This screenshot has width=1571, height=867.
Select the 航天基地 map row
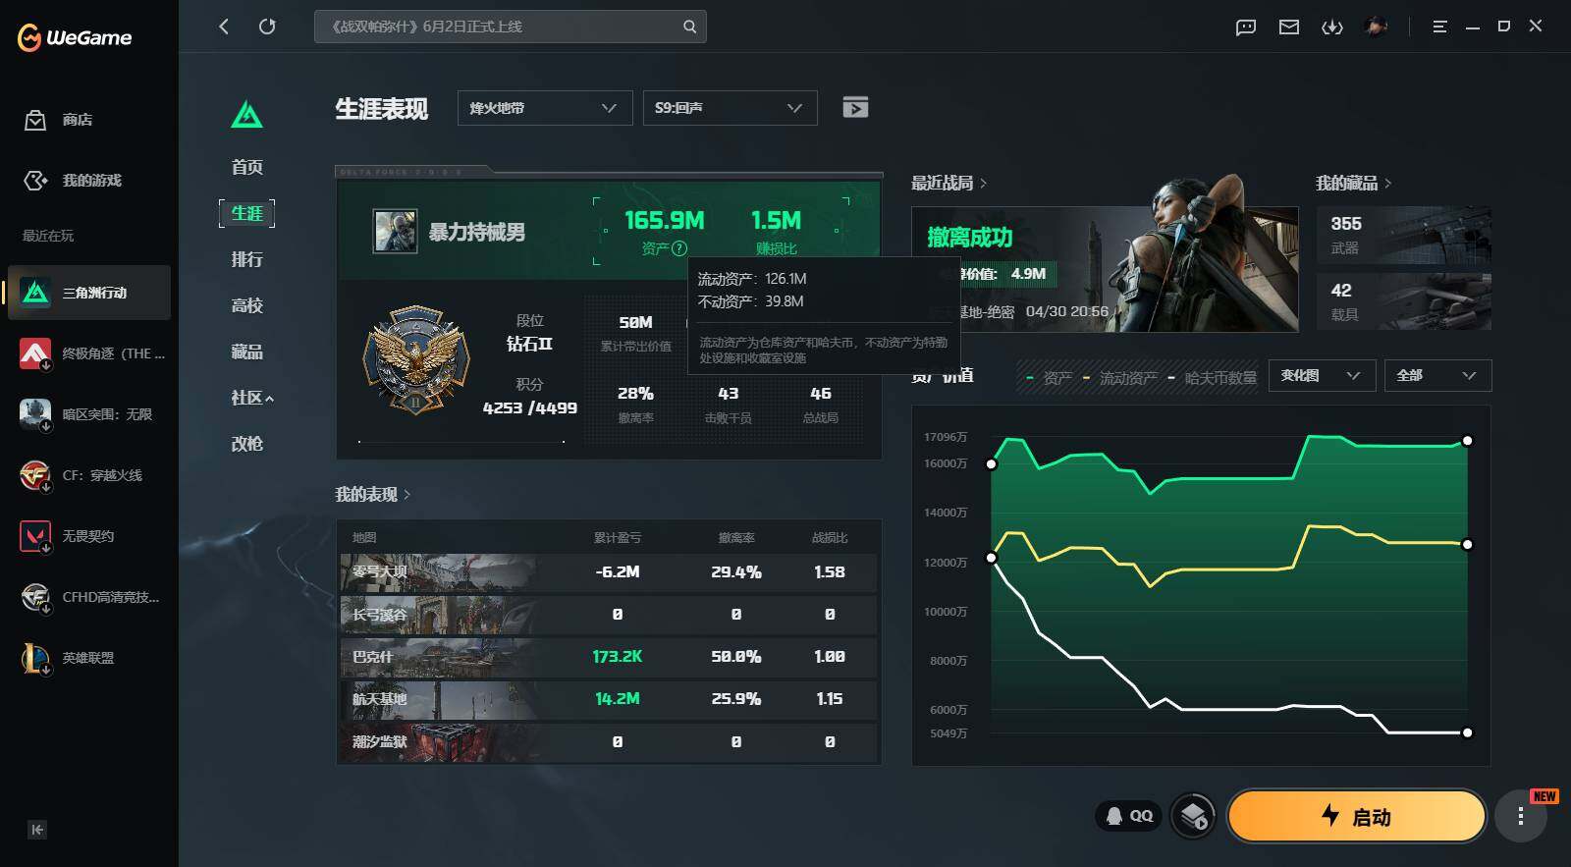609,699
